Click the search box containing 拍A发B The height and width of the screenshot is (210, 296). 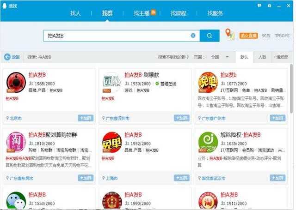[121, 36]
